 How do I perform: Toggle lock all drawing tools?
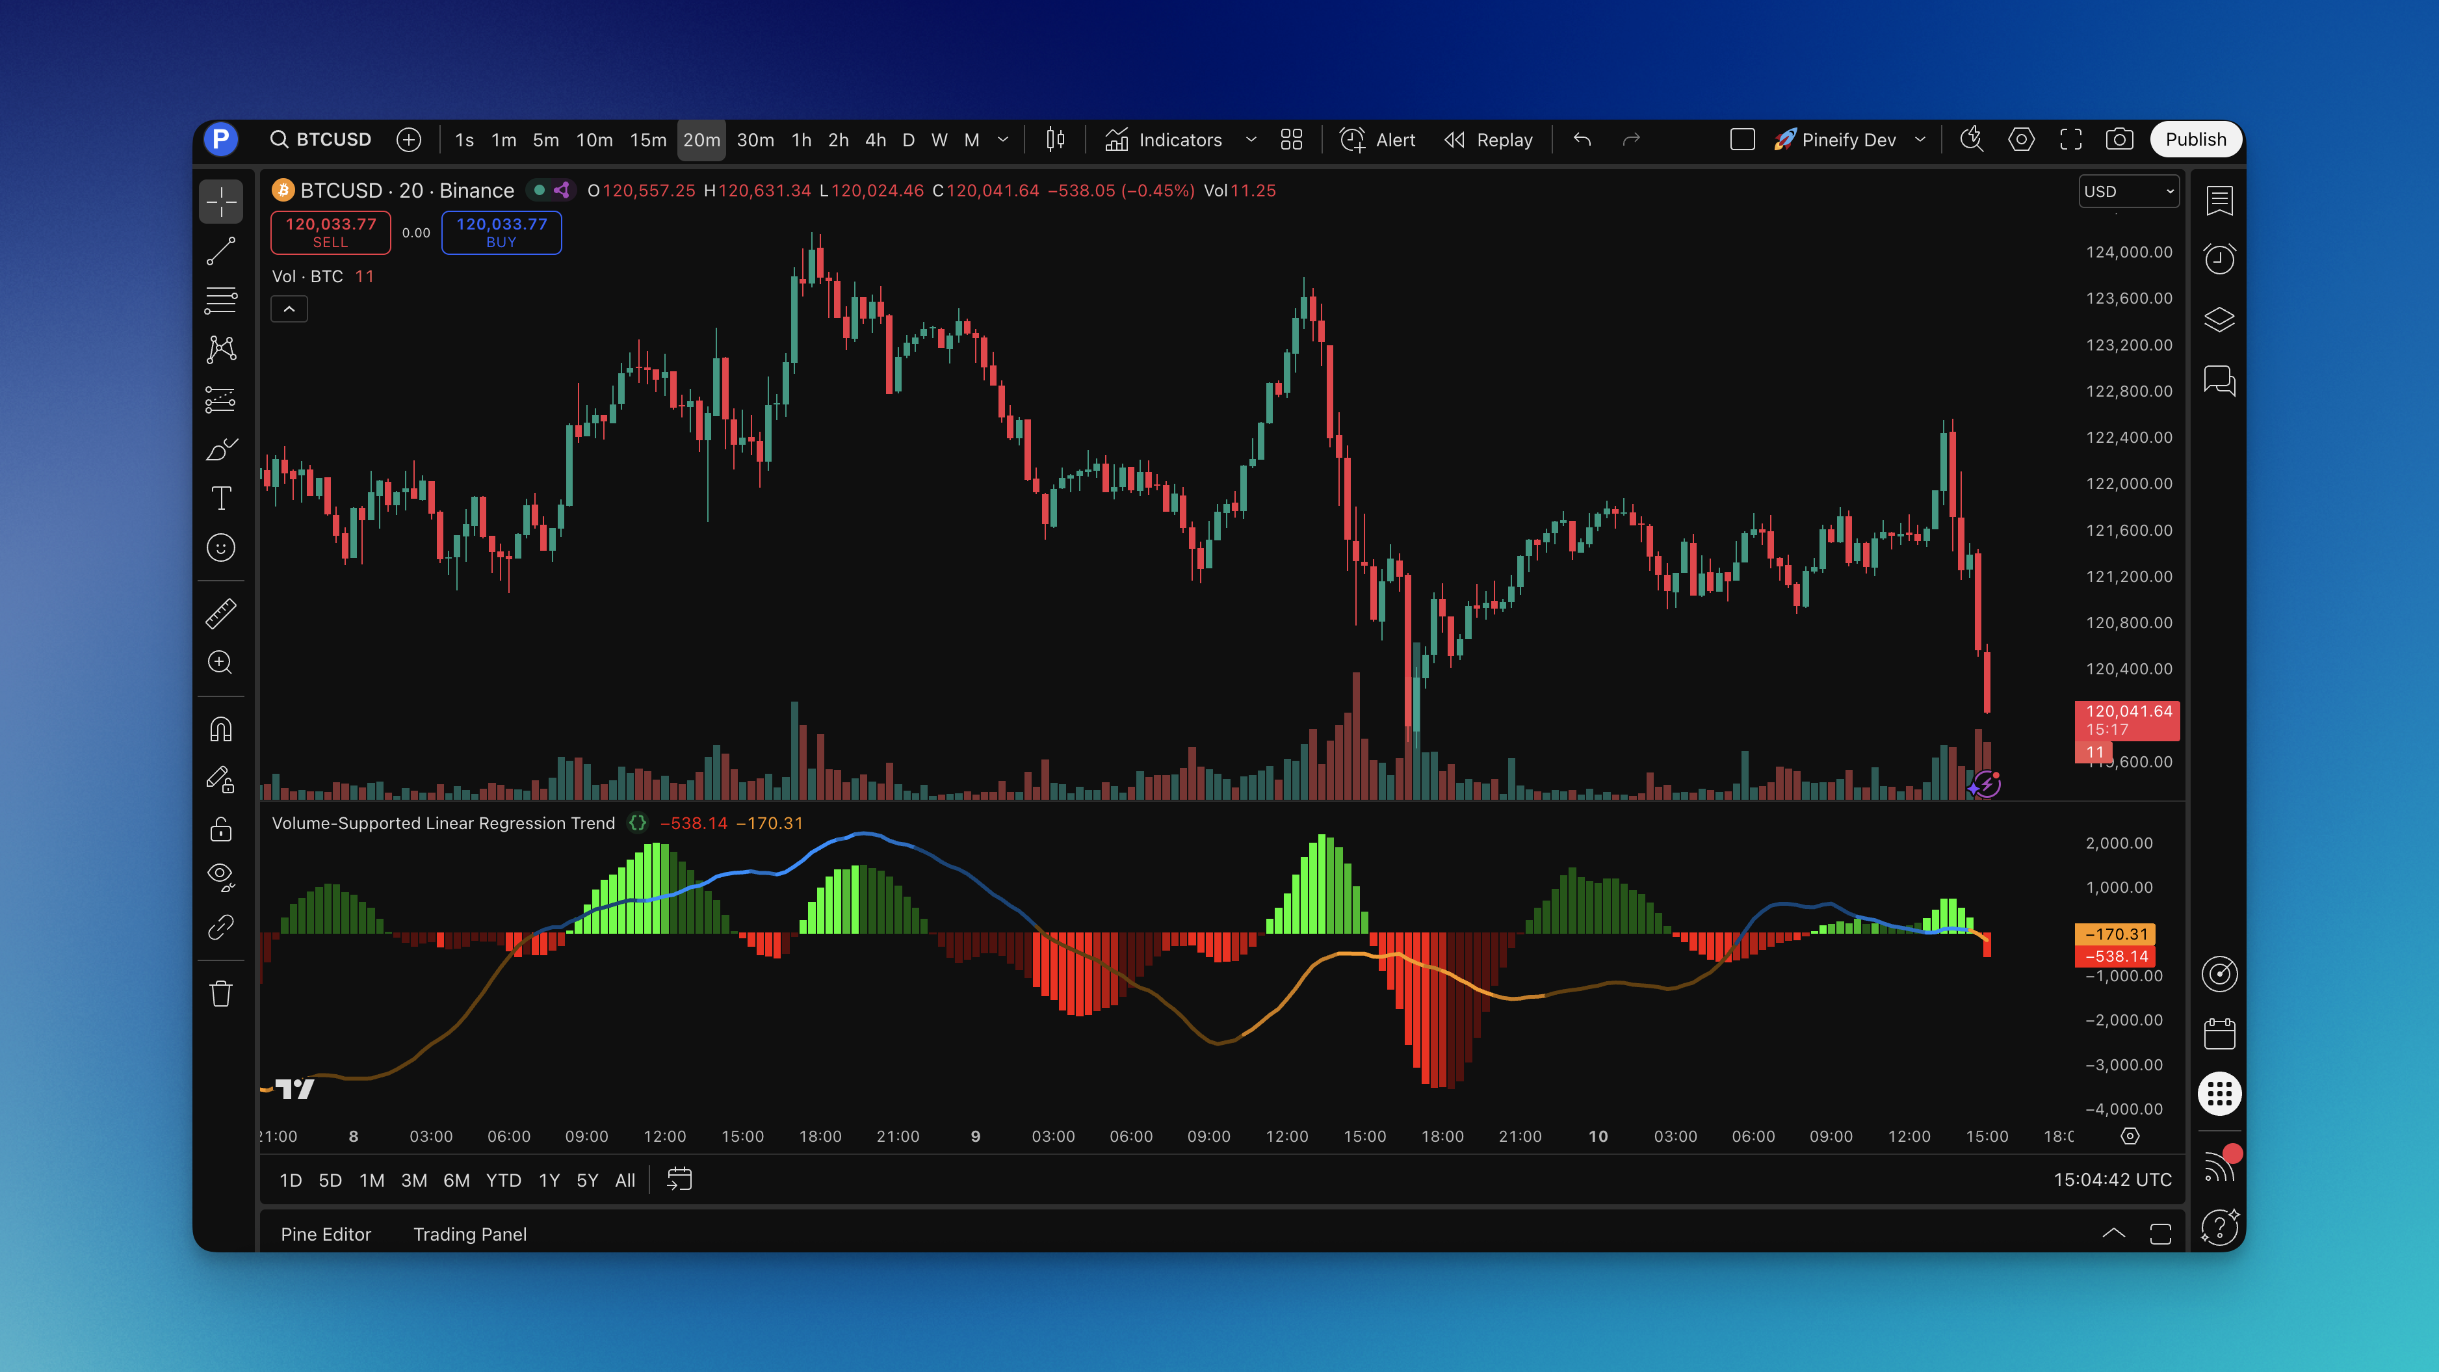(220, 830)
